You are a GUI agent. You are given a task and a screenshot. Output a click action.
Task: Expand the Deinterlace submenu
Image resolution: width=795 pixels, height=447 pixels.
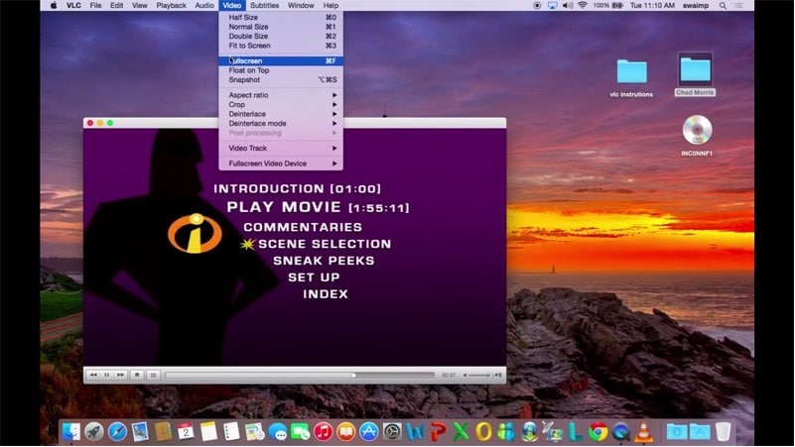(281, 114)
